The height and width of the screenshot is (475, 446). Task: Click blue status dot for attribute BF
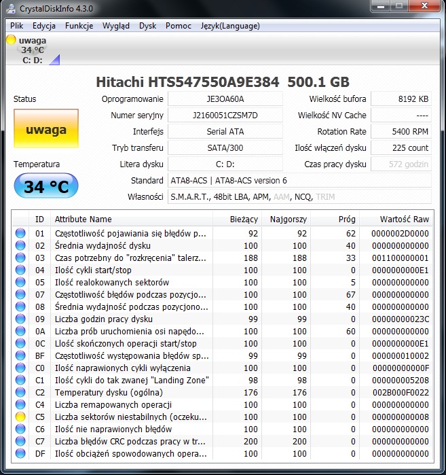(20, 355)
